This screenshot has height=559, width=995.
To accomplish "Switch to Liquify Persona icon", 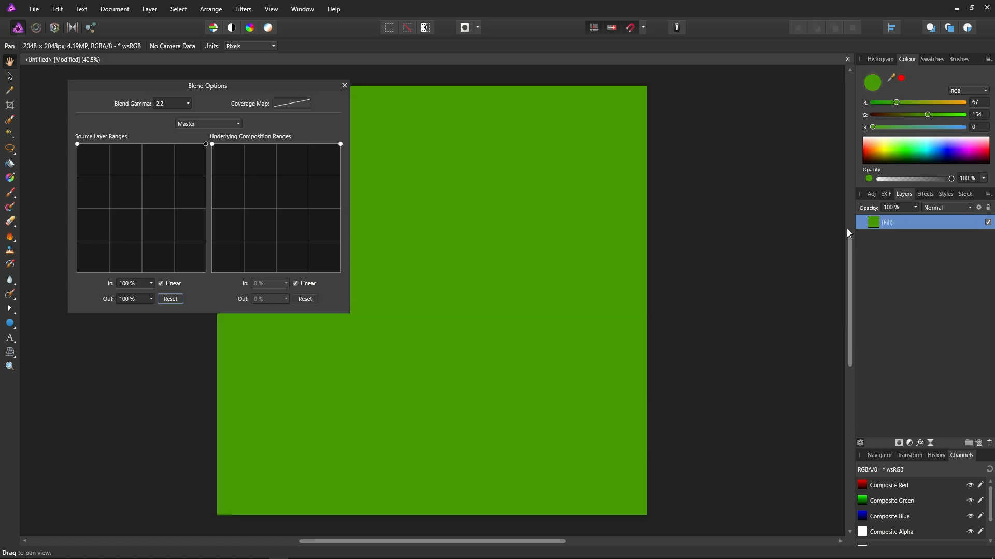I will coord(36,27).
